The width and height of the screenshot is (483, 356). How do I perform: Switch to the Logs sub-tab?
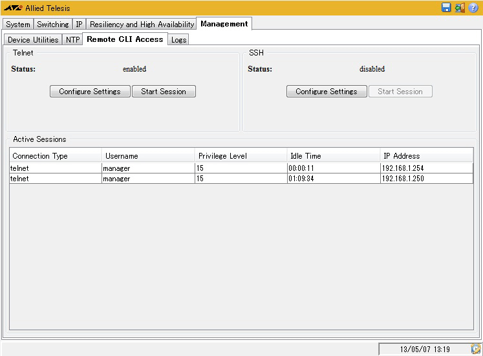[x=178, y=40]
